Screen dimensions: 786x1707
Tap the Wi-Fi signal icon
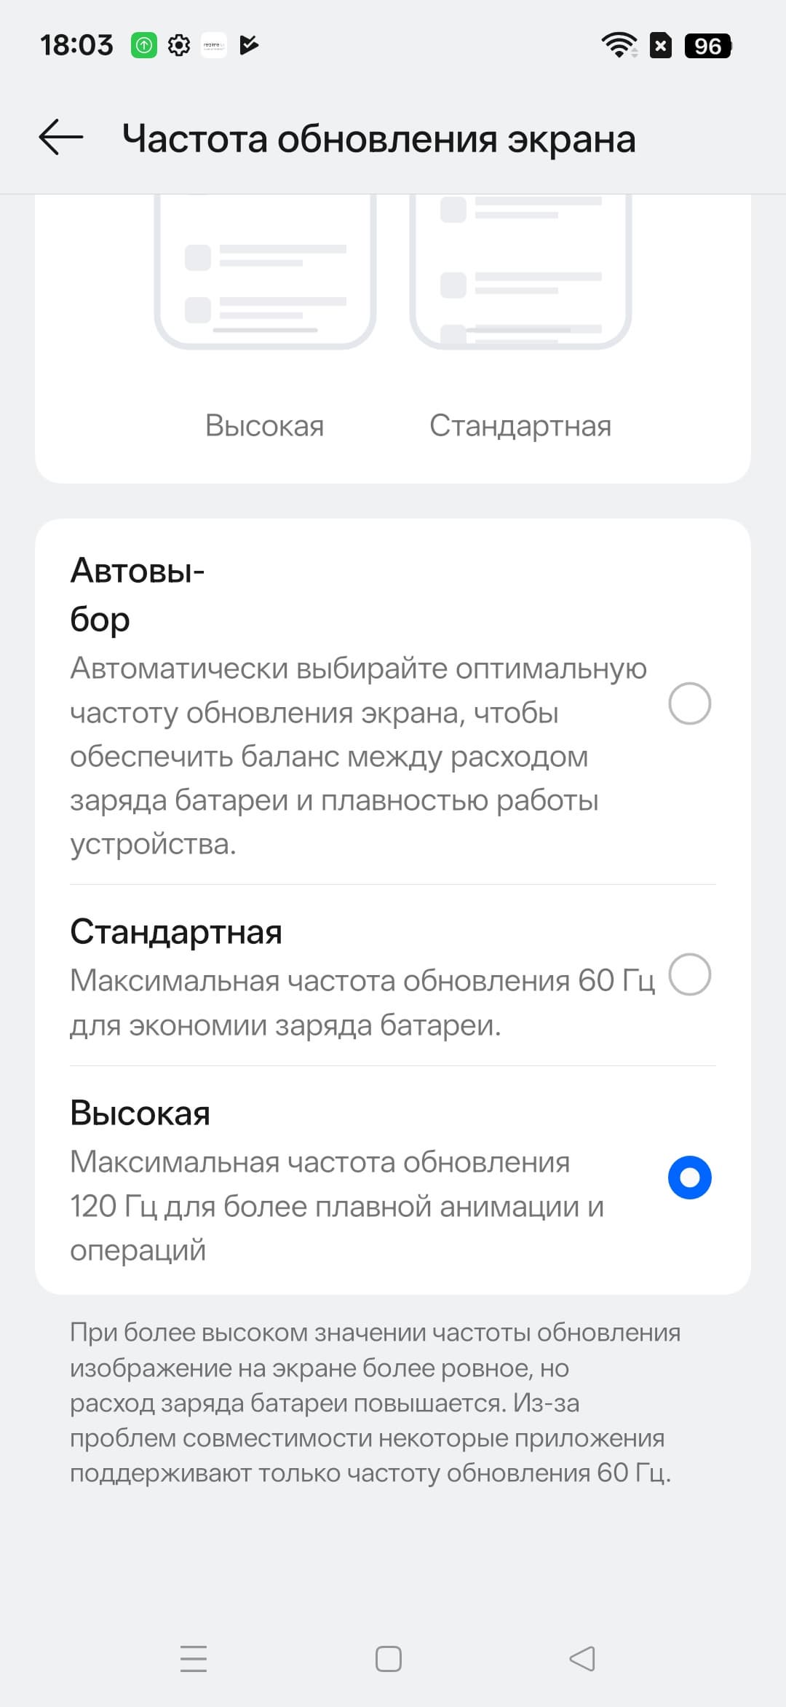tap(619, 45)
